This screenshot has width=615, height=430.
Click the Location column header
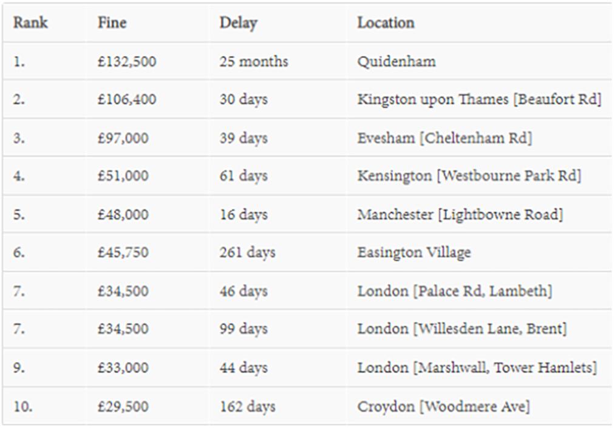386,22
